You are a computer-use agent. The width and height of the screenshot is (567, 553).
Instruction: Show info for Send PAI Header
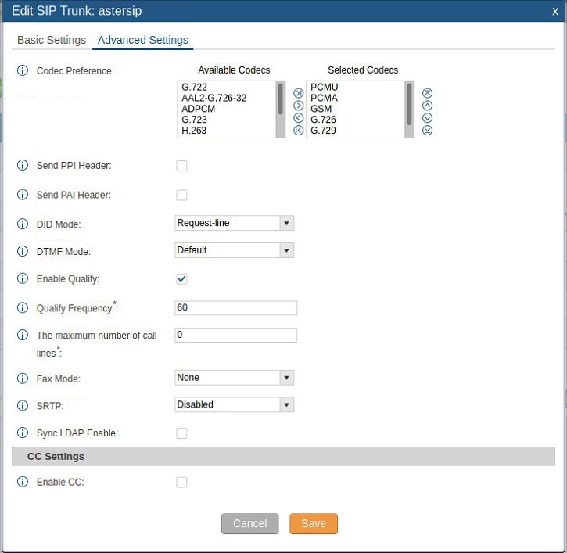click(23, 195)
